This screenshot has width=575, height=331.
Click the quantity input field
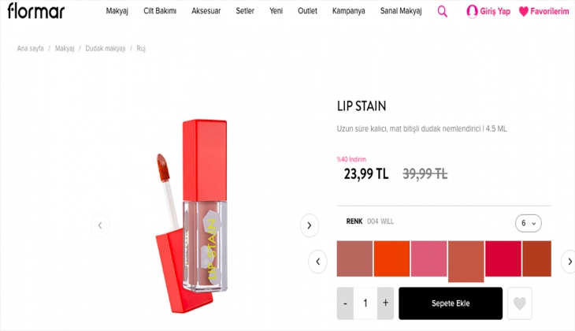coord(365,303)
